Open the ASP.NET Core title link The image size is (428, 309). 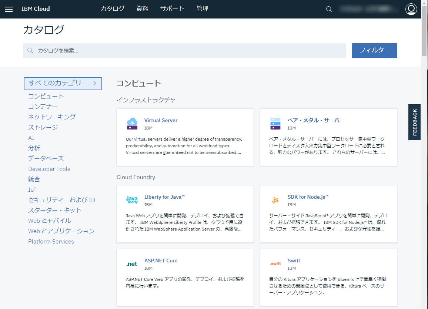click(161, 261)
